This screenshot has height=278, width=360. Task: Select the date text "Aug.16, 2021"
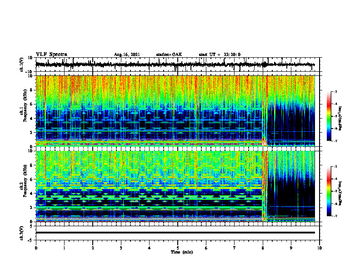(127, 55)
